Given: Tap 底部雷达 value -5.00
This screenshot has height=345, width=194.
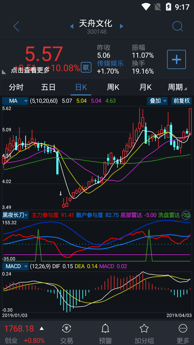Looking at the screenshot, I should tap(150, 215).
